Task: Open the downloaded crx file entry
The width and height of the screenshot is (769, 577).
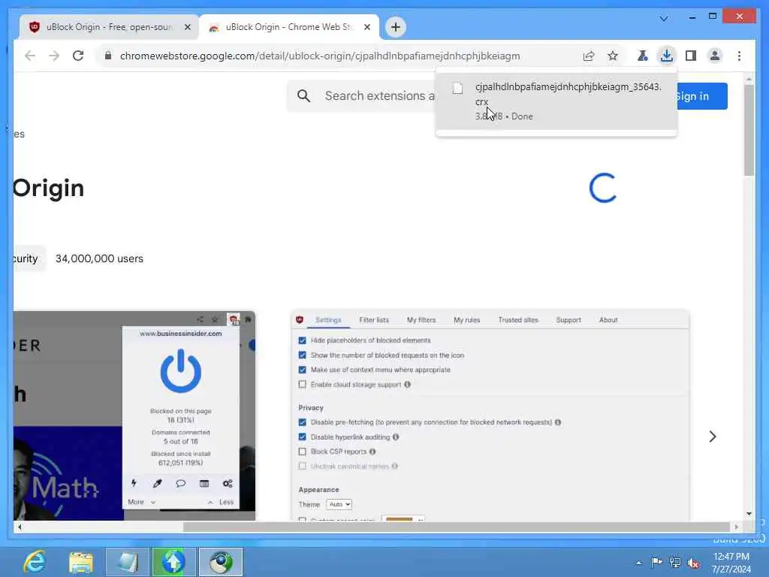Action: 556,101
